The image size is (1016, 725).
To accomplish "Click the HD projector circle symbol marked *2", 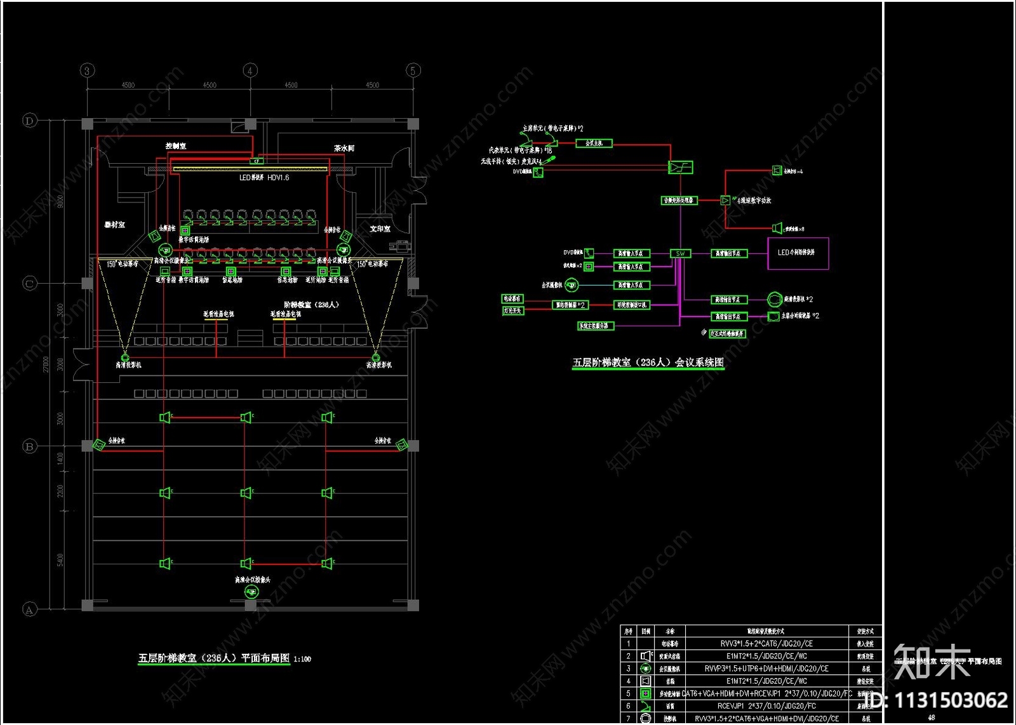I will point(775,299).
